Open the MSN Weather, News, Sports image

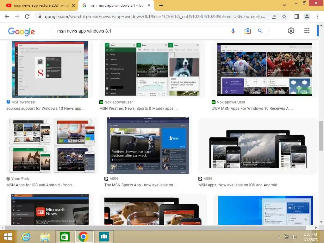coord(152,69)
